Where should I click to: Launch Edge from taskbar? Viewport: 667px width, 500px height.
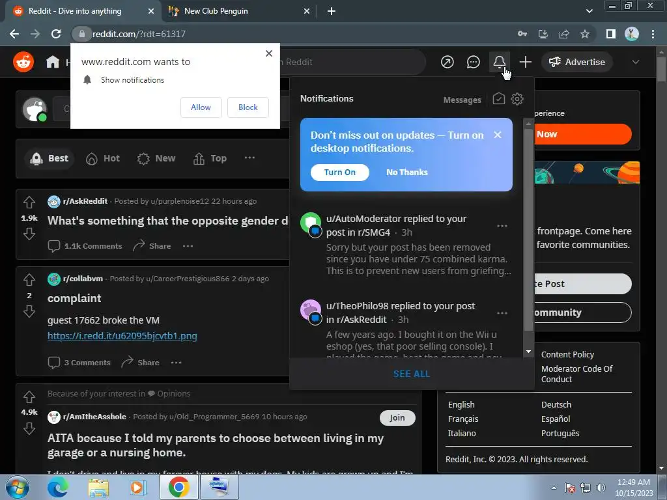click(57, 487)
